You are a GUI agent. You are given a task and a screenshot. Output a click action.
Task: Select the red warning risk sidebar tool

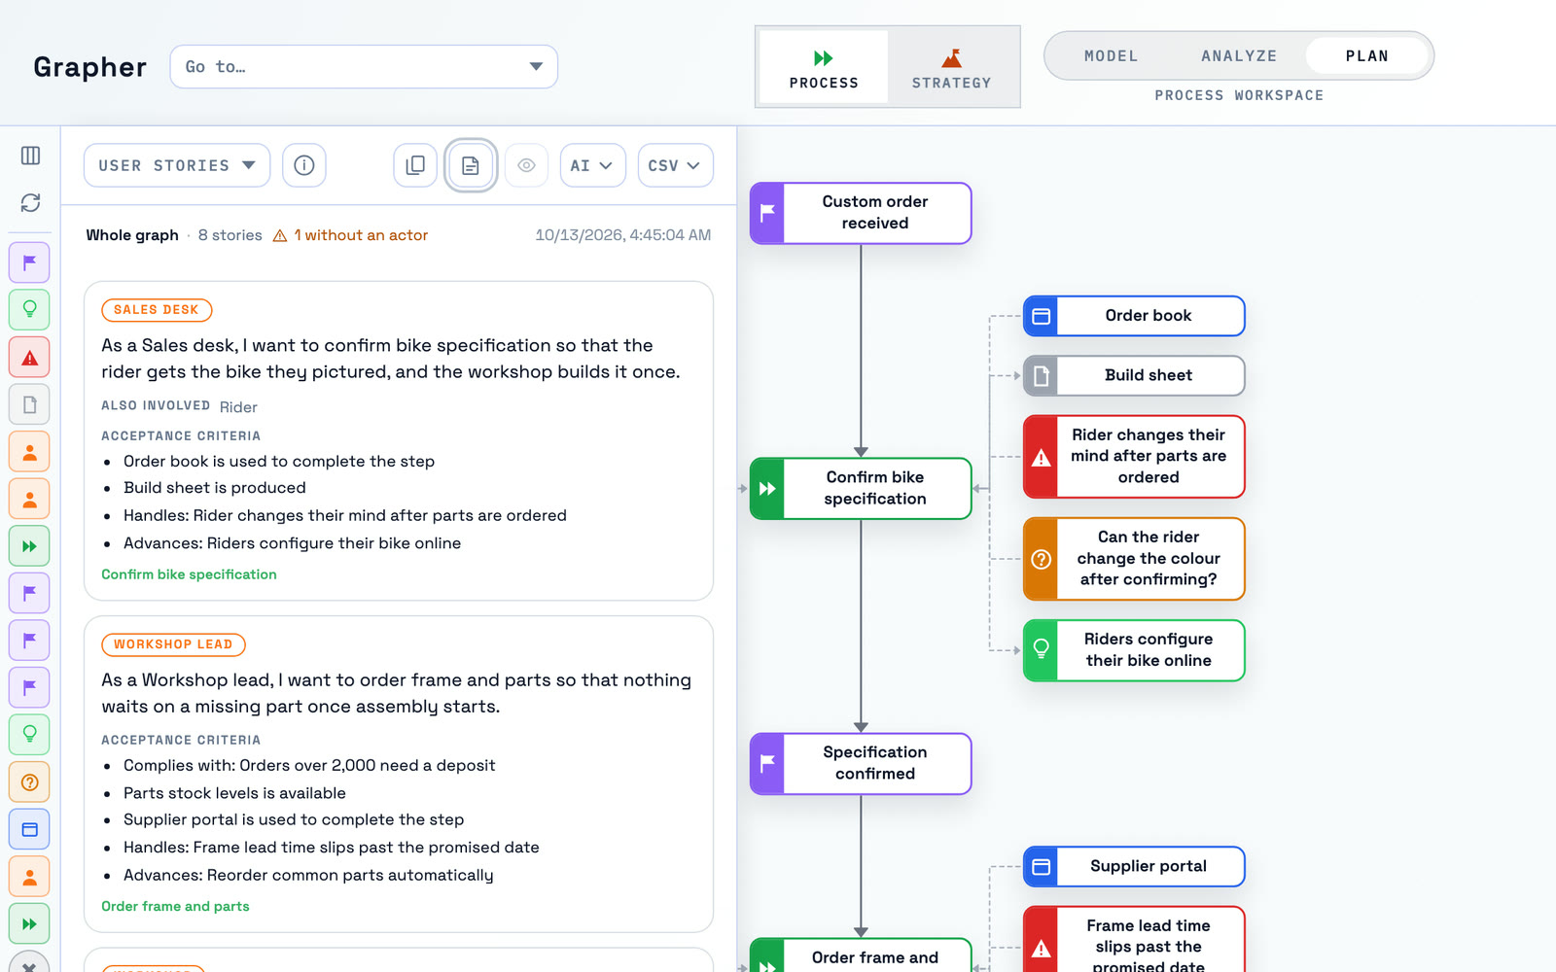30,357
